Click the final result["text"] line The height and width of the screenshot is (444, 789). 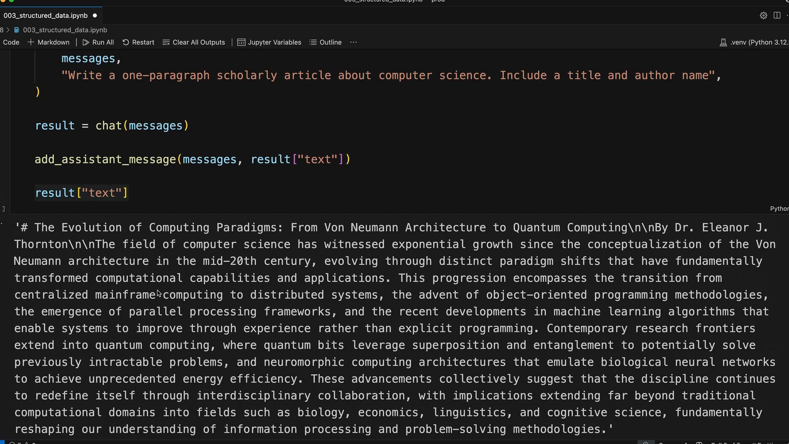81,193
